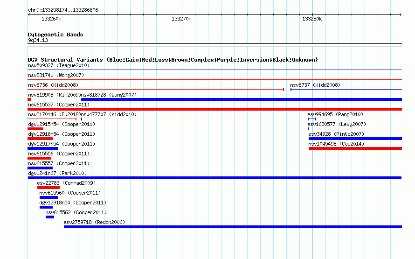Open the dgv1241n67 (Park2010) label
415x259 pixels.
(x=57, y=173)
